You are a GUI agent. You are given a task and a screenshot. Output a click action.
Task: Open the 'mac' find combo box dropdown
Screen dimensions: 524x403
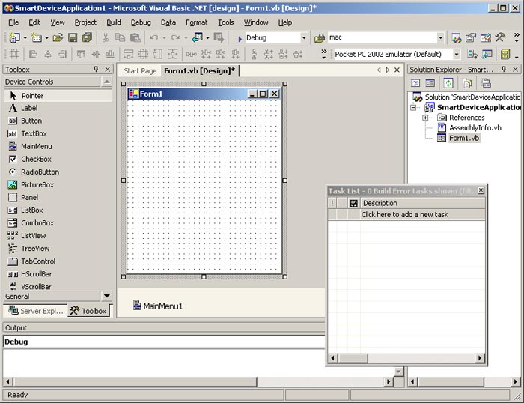coord(440,37)
